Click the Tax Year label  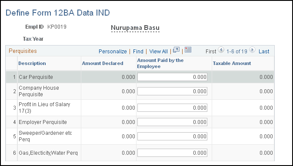point(33,39)
